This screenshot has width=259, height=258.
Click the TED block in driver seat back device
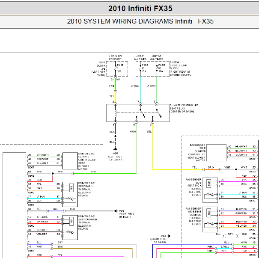pos(71,188)
